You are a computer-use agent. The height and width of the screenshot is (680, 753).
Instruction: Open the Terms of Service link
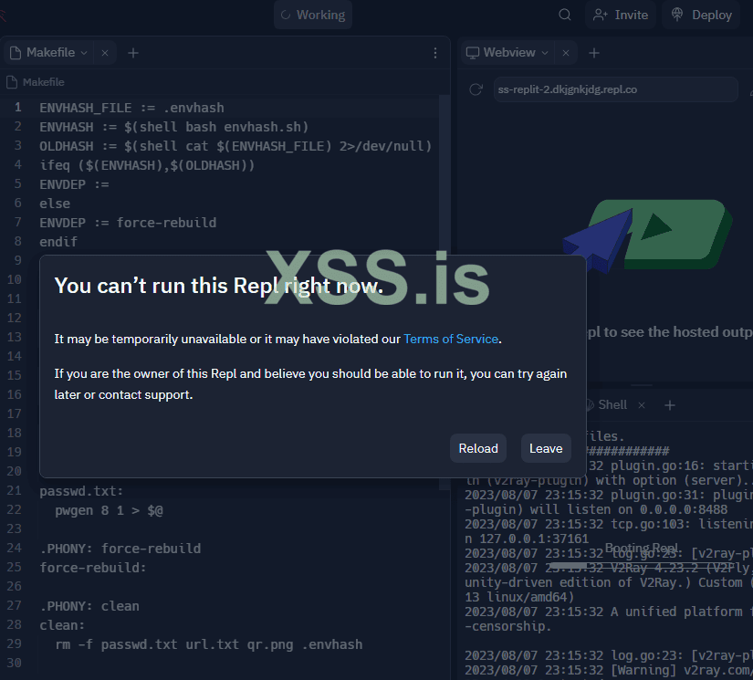click(451, 339)
